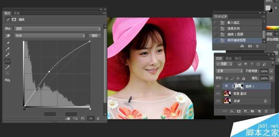
Task: Click the on-image targeted adjustment hand tool
Action: tap(8, 36)
